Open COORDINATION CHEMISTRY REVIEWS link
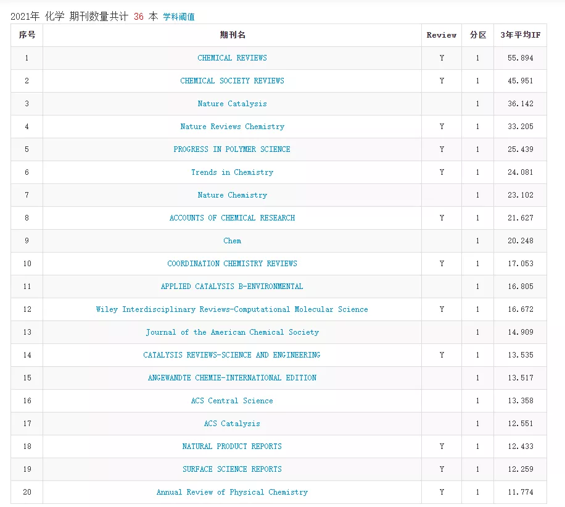 pyautogui.click(x=232, y=264)
